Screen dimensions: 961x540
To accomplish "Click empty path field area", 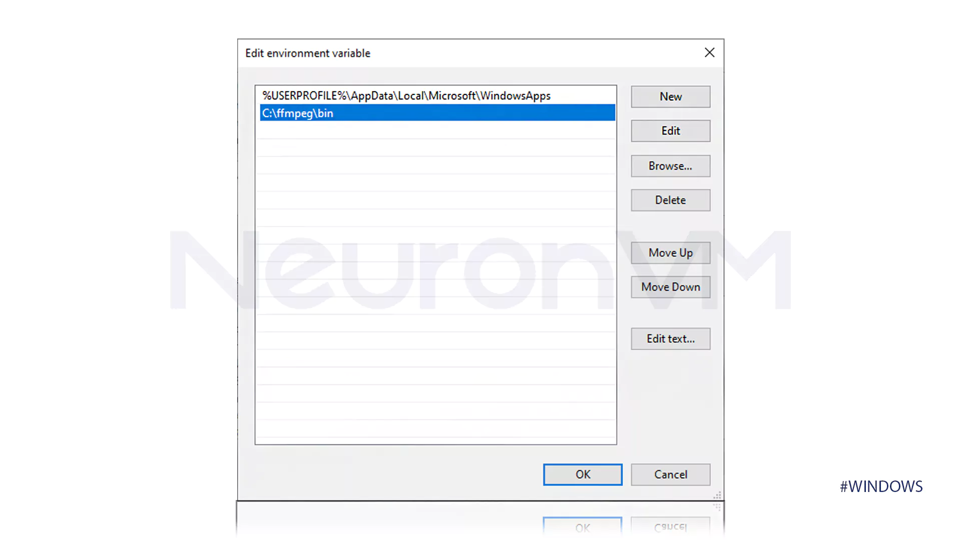I will click(435, 130).
